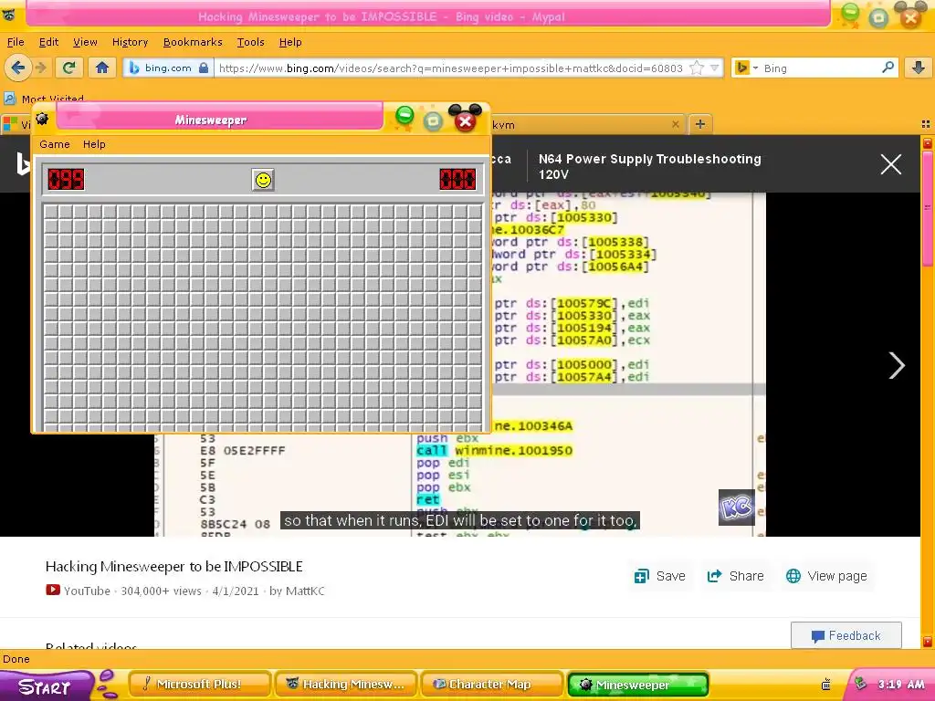Go to the Home page icon
Viewport: 935px width, 701px height.
tap(102, 68)
